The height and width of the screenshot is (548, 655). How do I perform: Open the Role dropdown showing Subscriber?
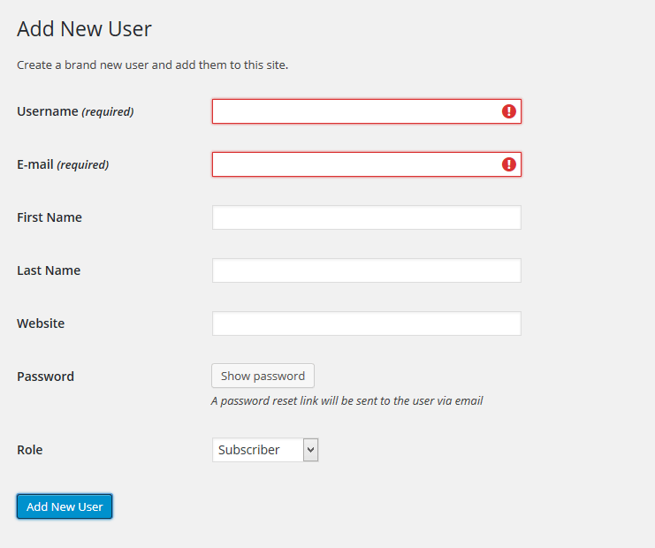(x=265, y=450)
